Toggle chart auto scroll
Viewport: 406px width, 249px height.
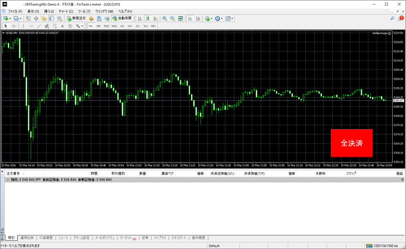[x=190, y=18]
